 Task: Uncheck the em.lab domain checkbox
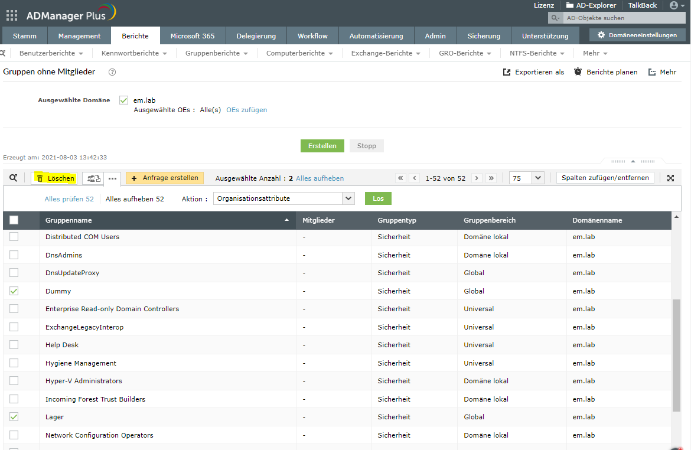[x=124, y=100]
